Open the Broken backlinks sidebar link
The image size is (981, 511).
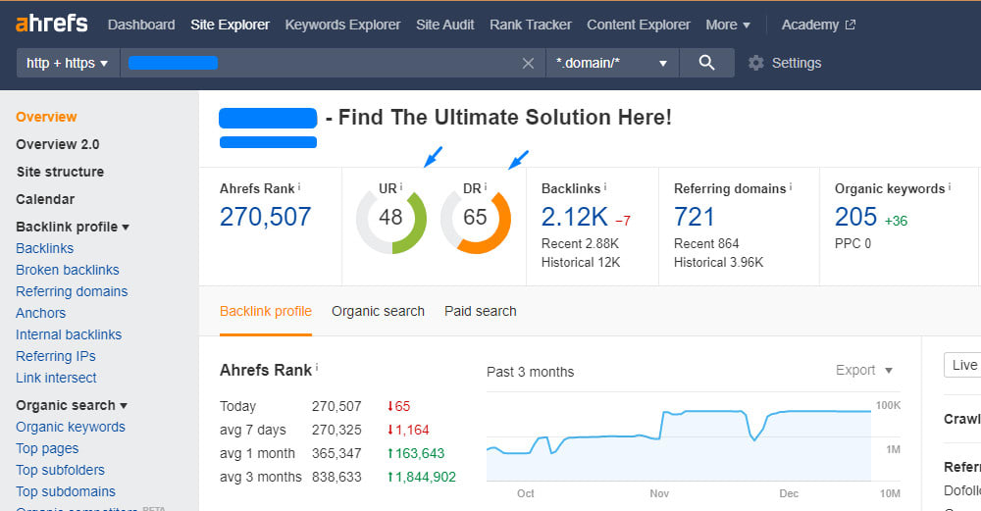point(68,270)
